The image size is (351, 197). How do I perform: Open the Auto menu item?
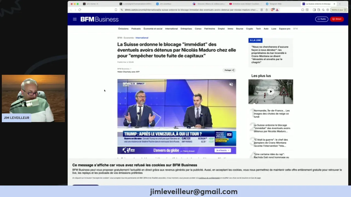coord(266,29)
